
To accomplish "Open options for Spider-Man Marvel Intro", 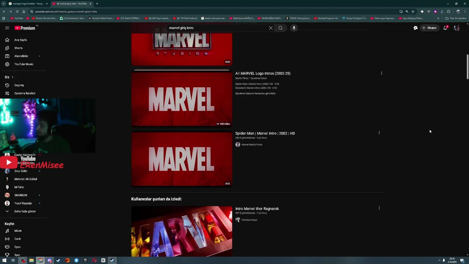I will [x=379, y=133].
